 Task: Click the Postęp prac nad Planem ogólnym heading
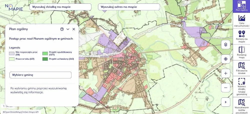(41, 39)
